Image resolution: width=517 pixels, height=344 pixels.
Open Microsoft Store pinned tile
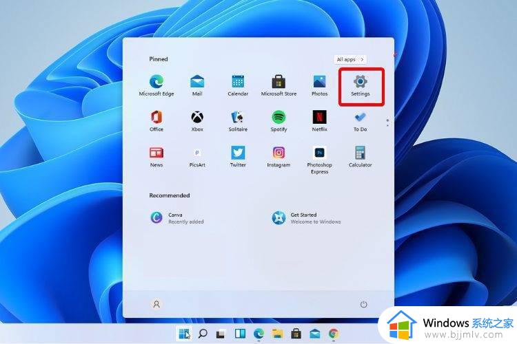[x=278, y=85]
